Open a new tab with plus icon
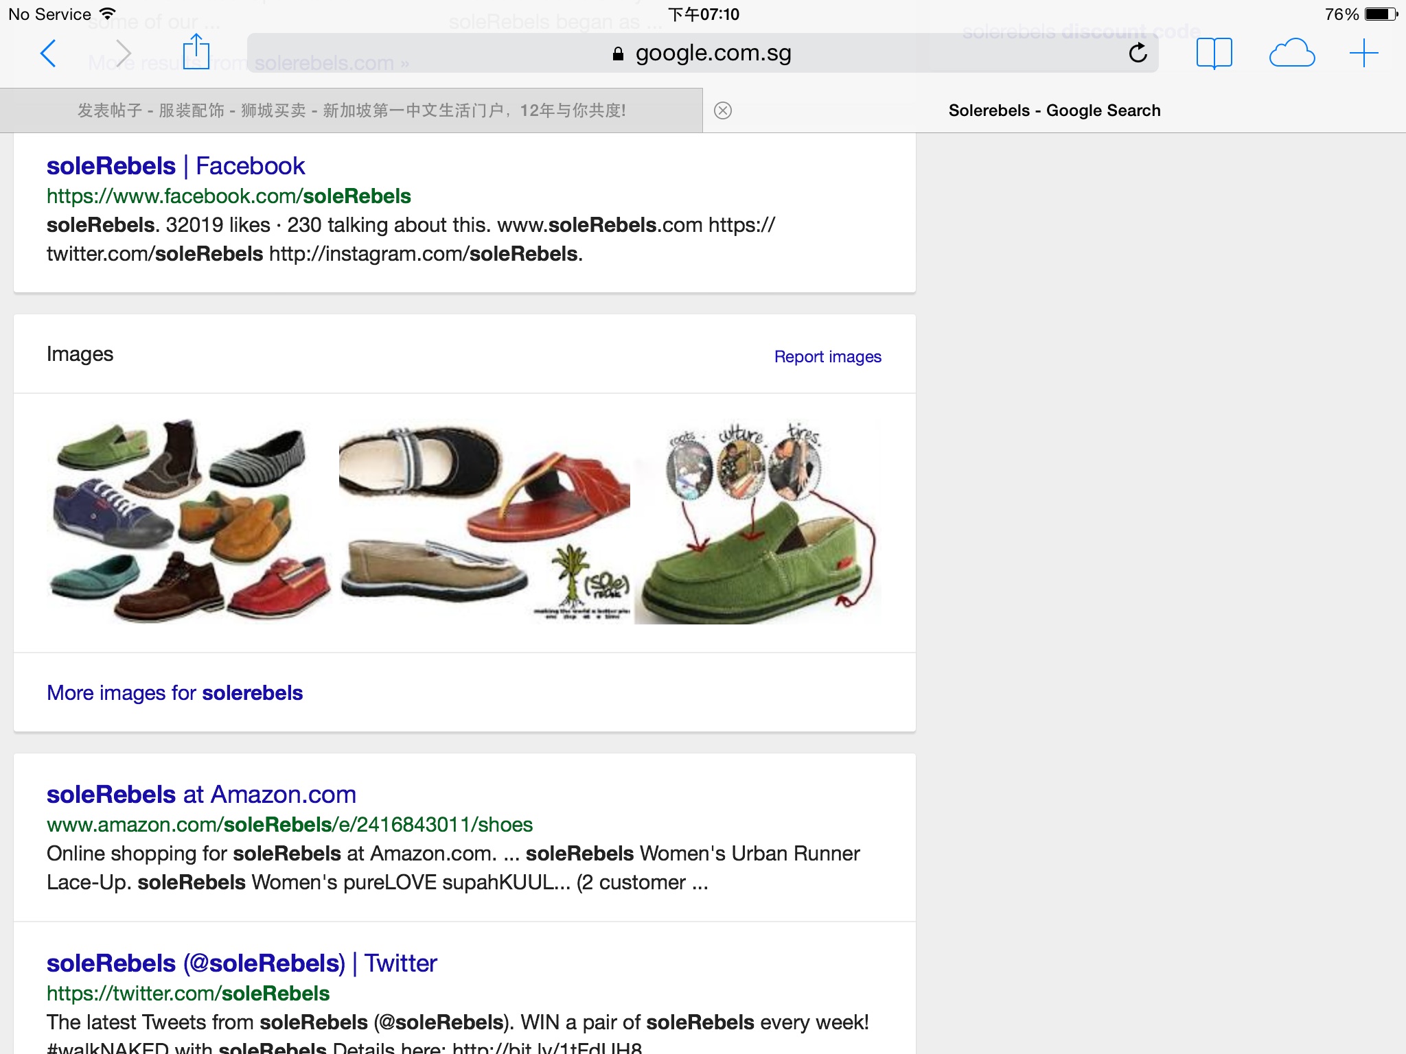The height and width of the screenshot is (1054, 1406). coord(1363,54)
